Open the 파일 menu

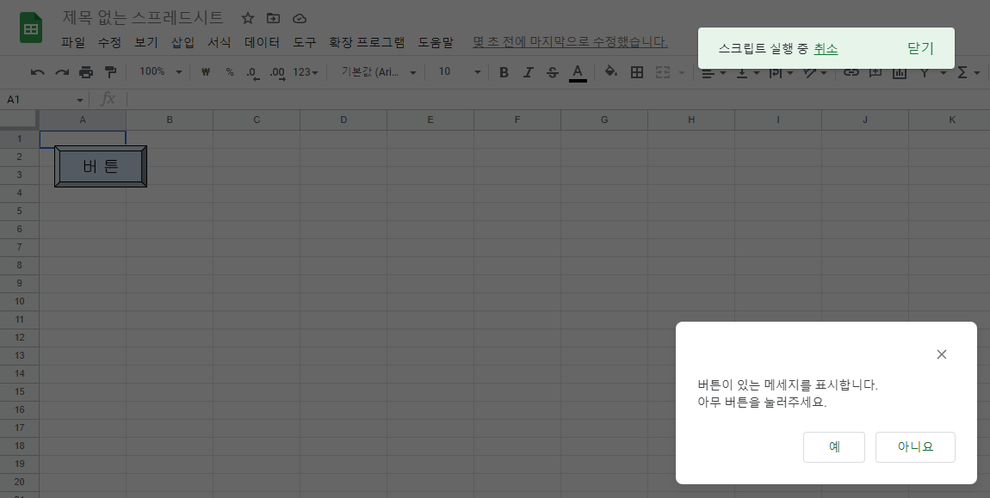click(x=73, y=42)
